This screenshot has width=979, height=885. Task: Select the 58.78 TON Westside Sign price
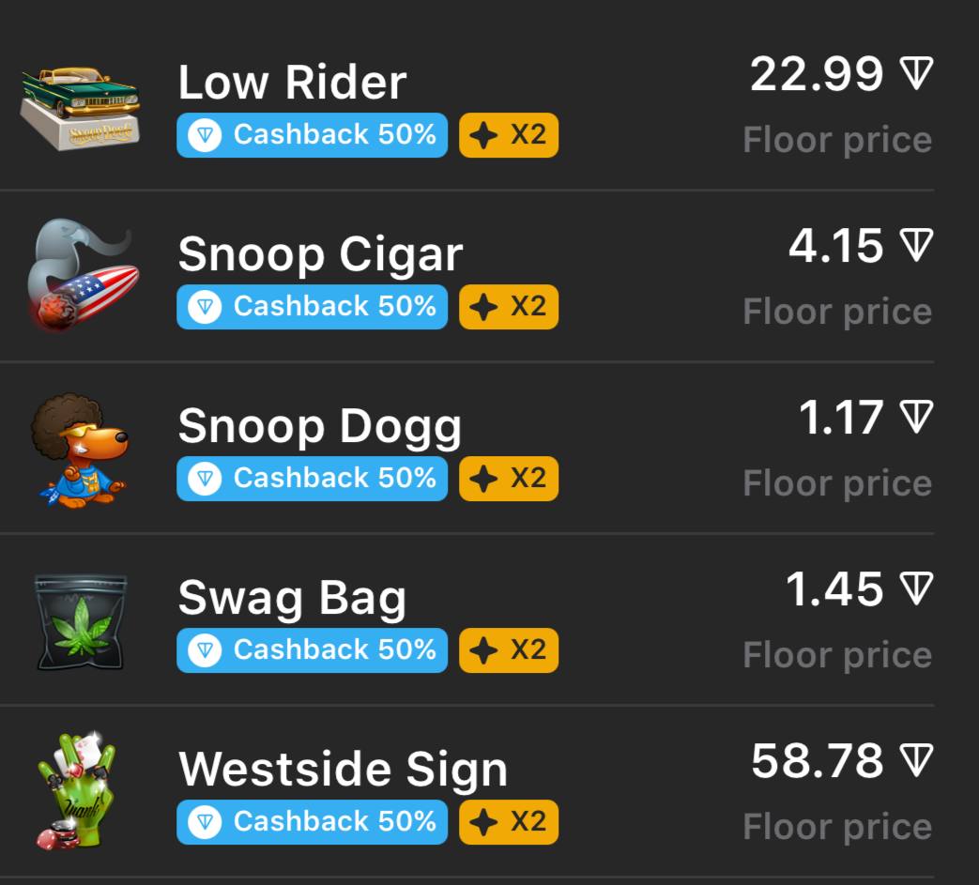842,761
